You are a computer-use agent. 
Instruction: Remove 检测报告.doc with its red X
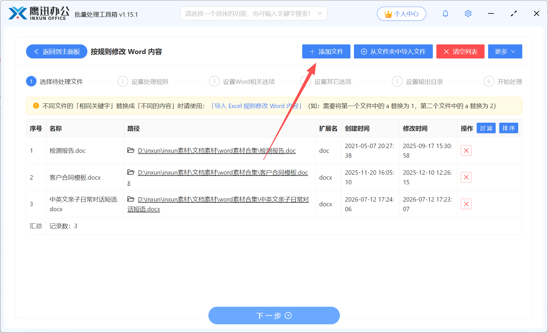(x=466, y=151)
